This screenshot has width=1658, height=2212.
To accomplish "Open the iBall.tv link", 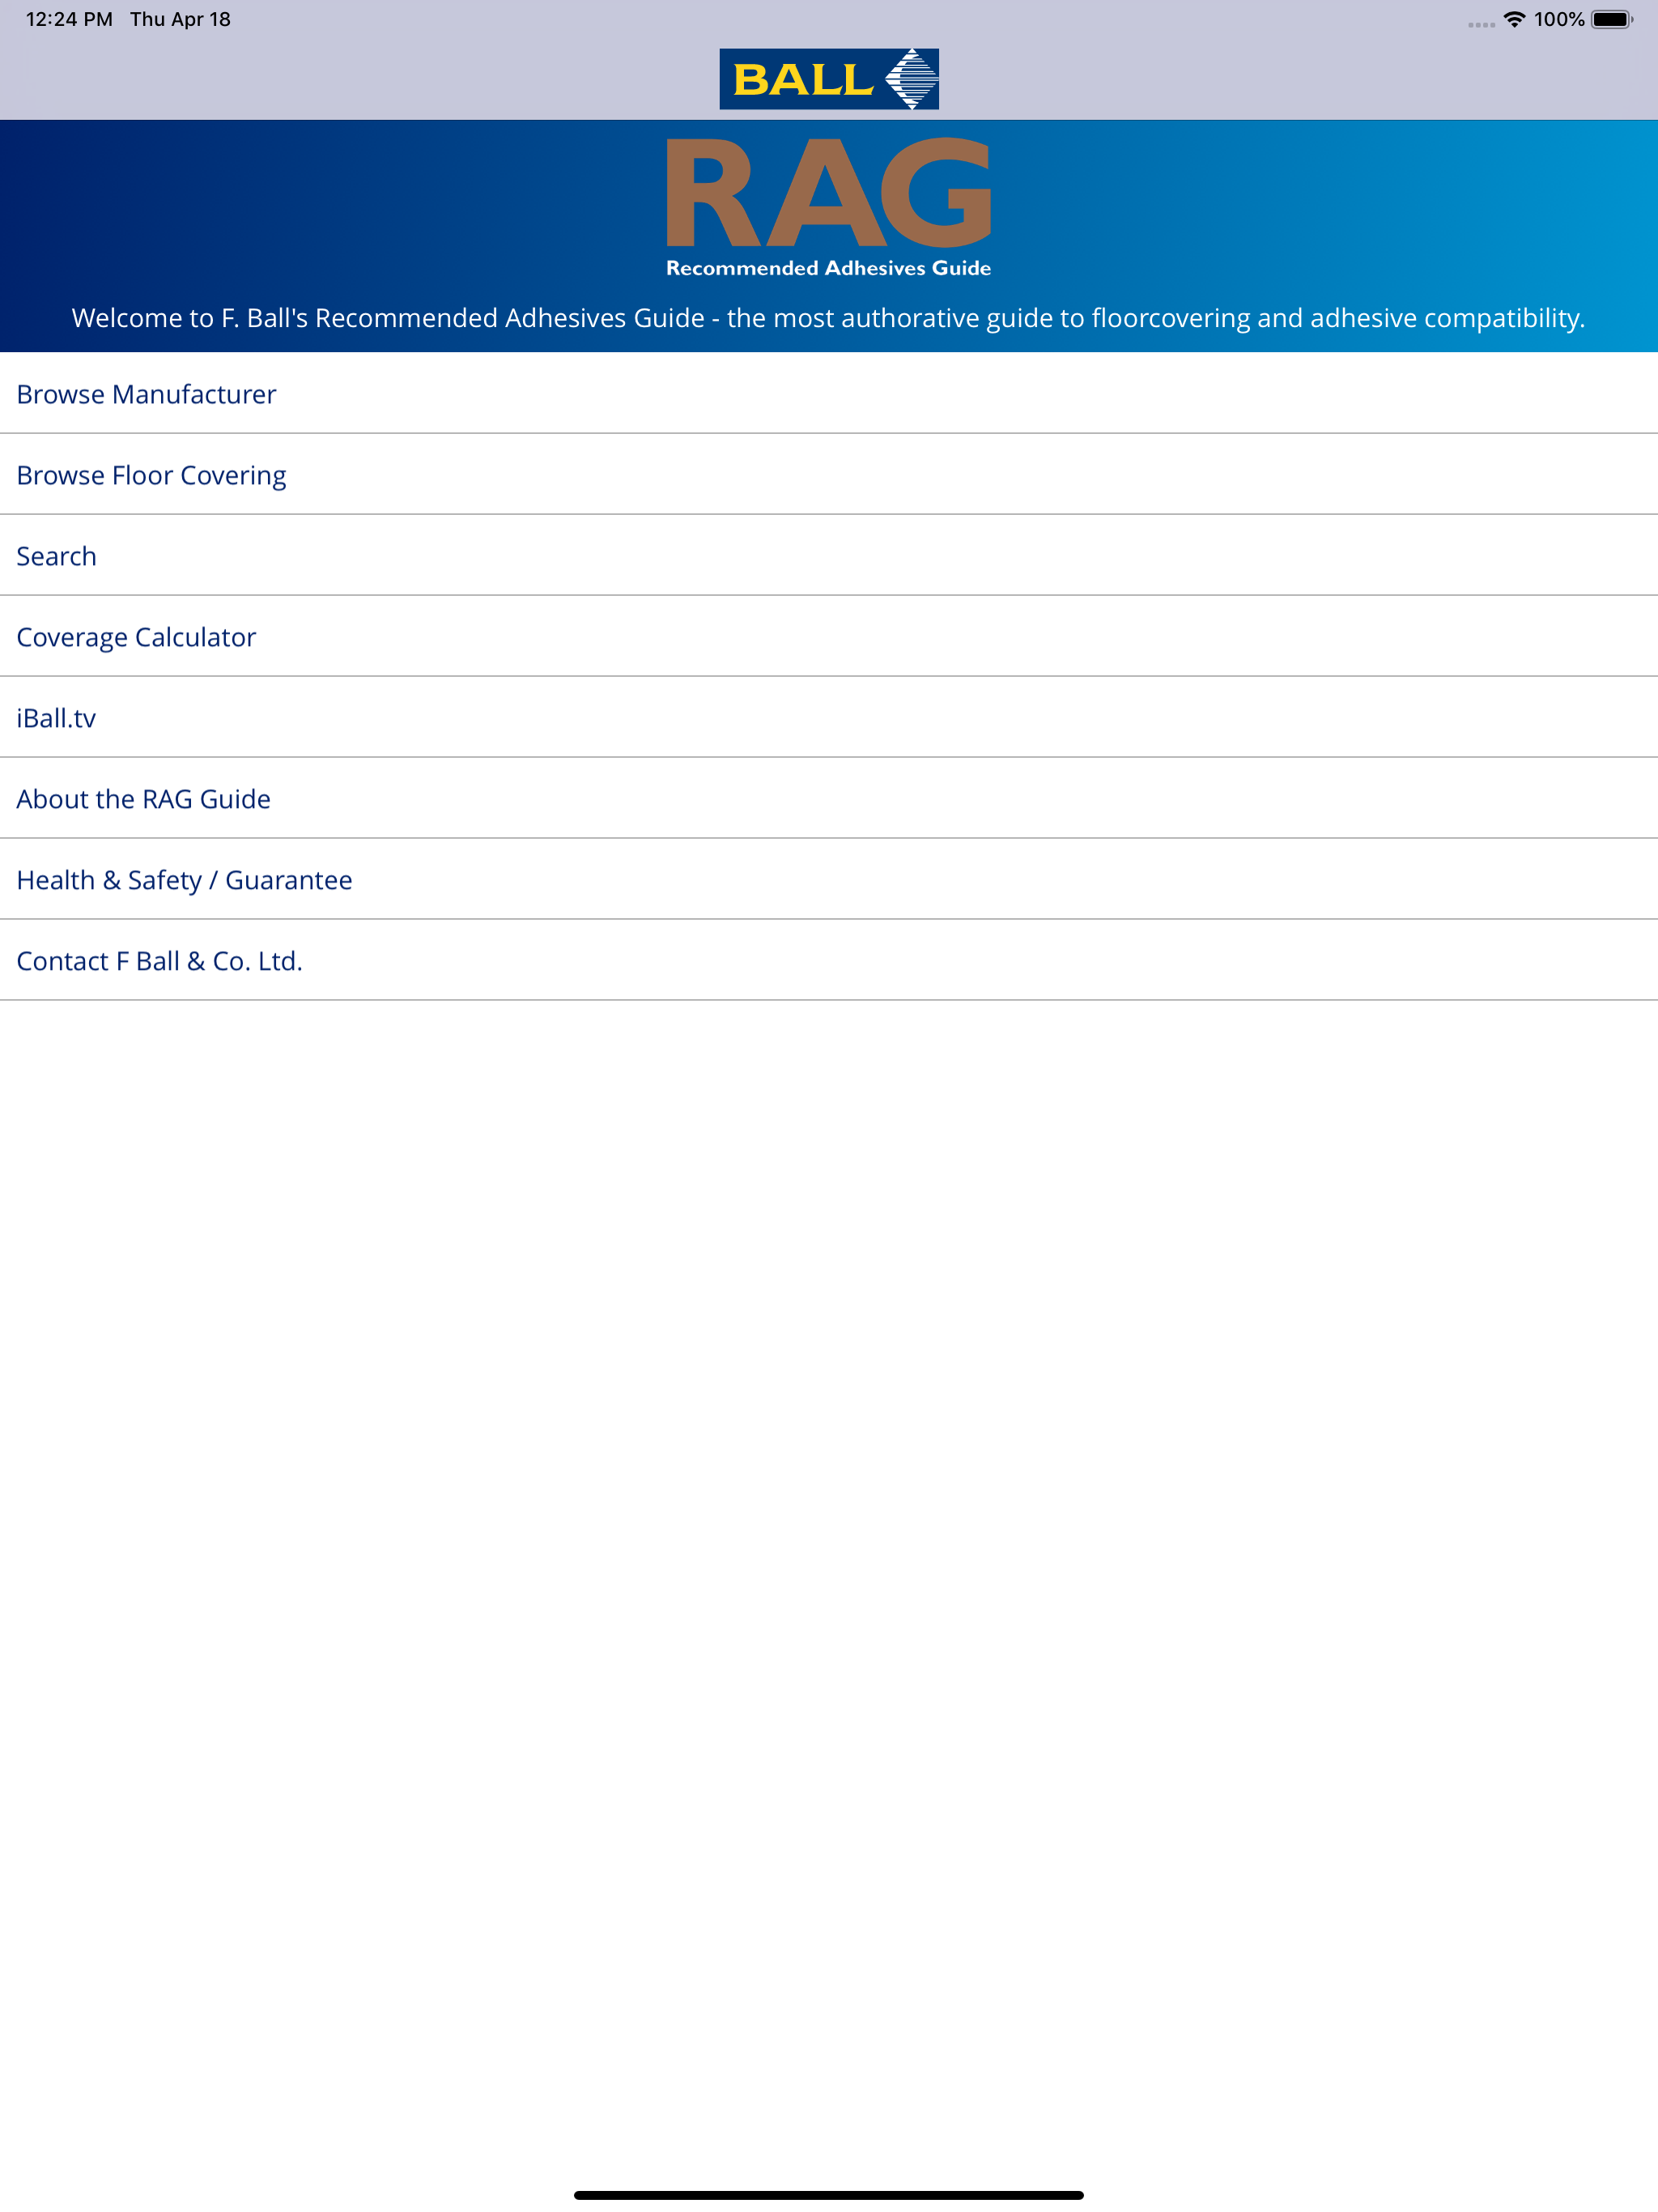I will pos(829,717).
